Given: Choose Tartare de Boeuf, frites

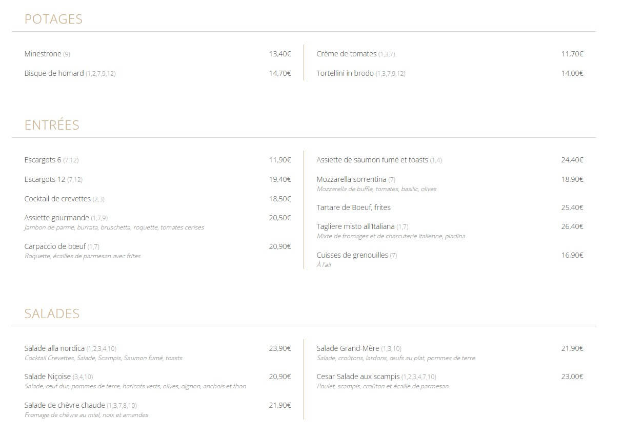Looking at the screenshot, I should 353,207.
